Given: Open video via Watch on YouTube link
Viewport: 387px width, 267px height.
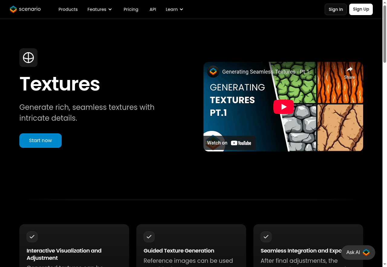Looking at the screenshot, I should 229,143.
